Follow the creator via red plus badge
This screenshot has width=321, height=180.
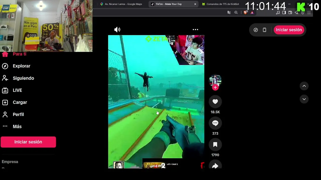click(x=215, y=87)
